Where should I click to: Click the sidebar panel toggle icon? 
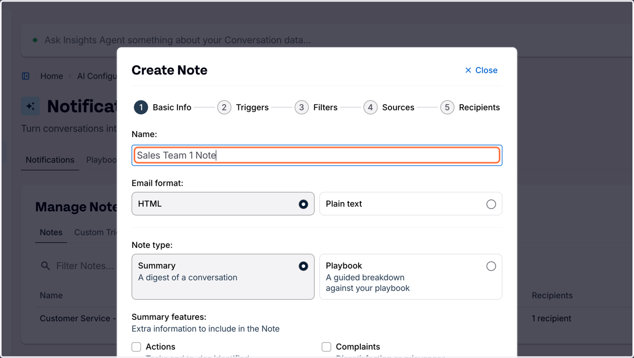coord(26,76)
